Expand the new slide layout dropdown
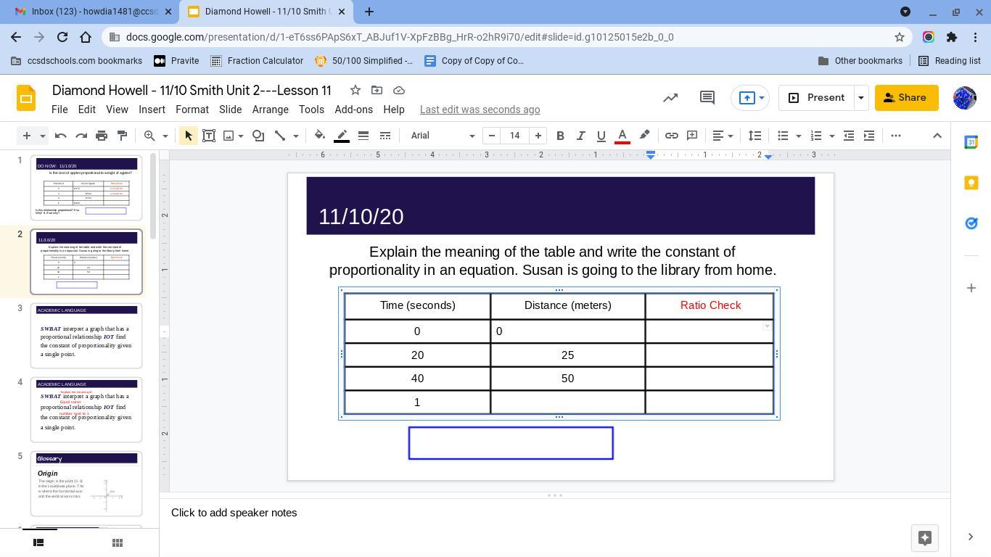 tap(42, 136)
